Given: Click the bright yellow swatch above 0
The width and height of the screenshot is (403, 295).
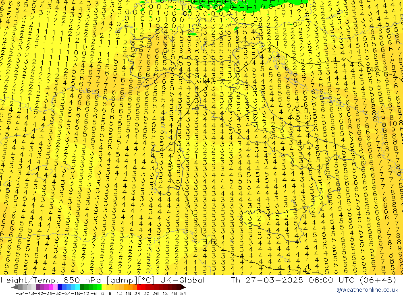Looking at the screenshot, I should tap(104, 287).
